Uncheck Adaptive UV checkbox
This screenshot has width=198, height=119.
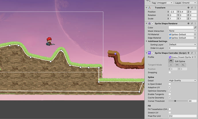pyautogui.click(x=170, y=87)
